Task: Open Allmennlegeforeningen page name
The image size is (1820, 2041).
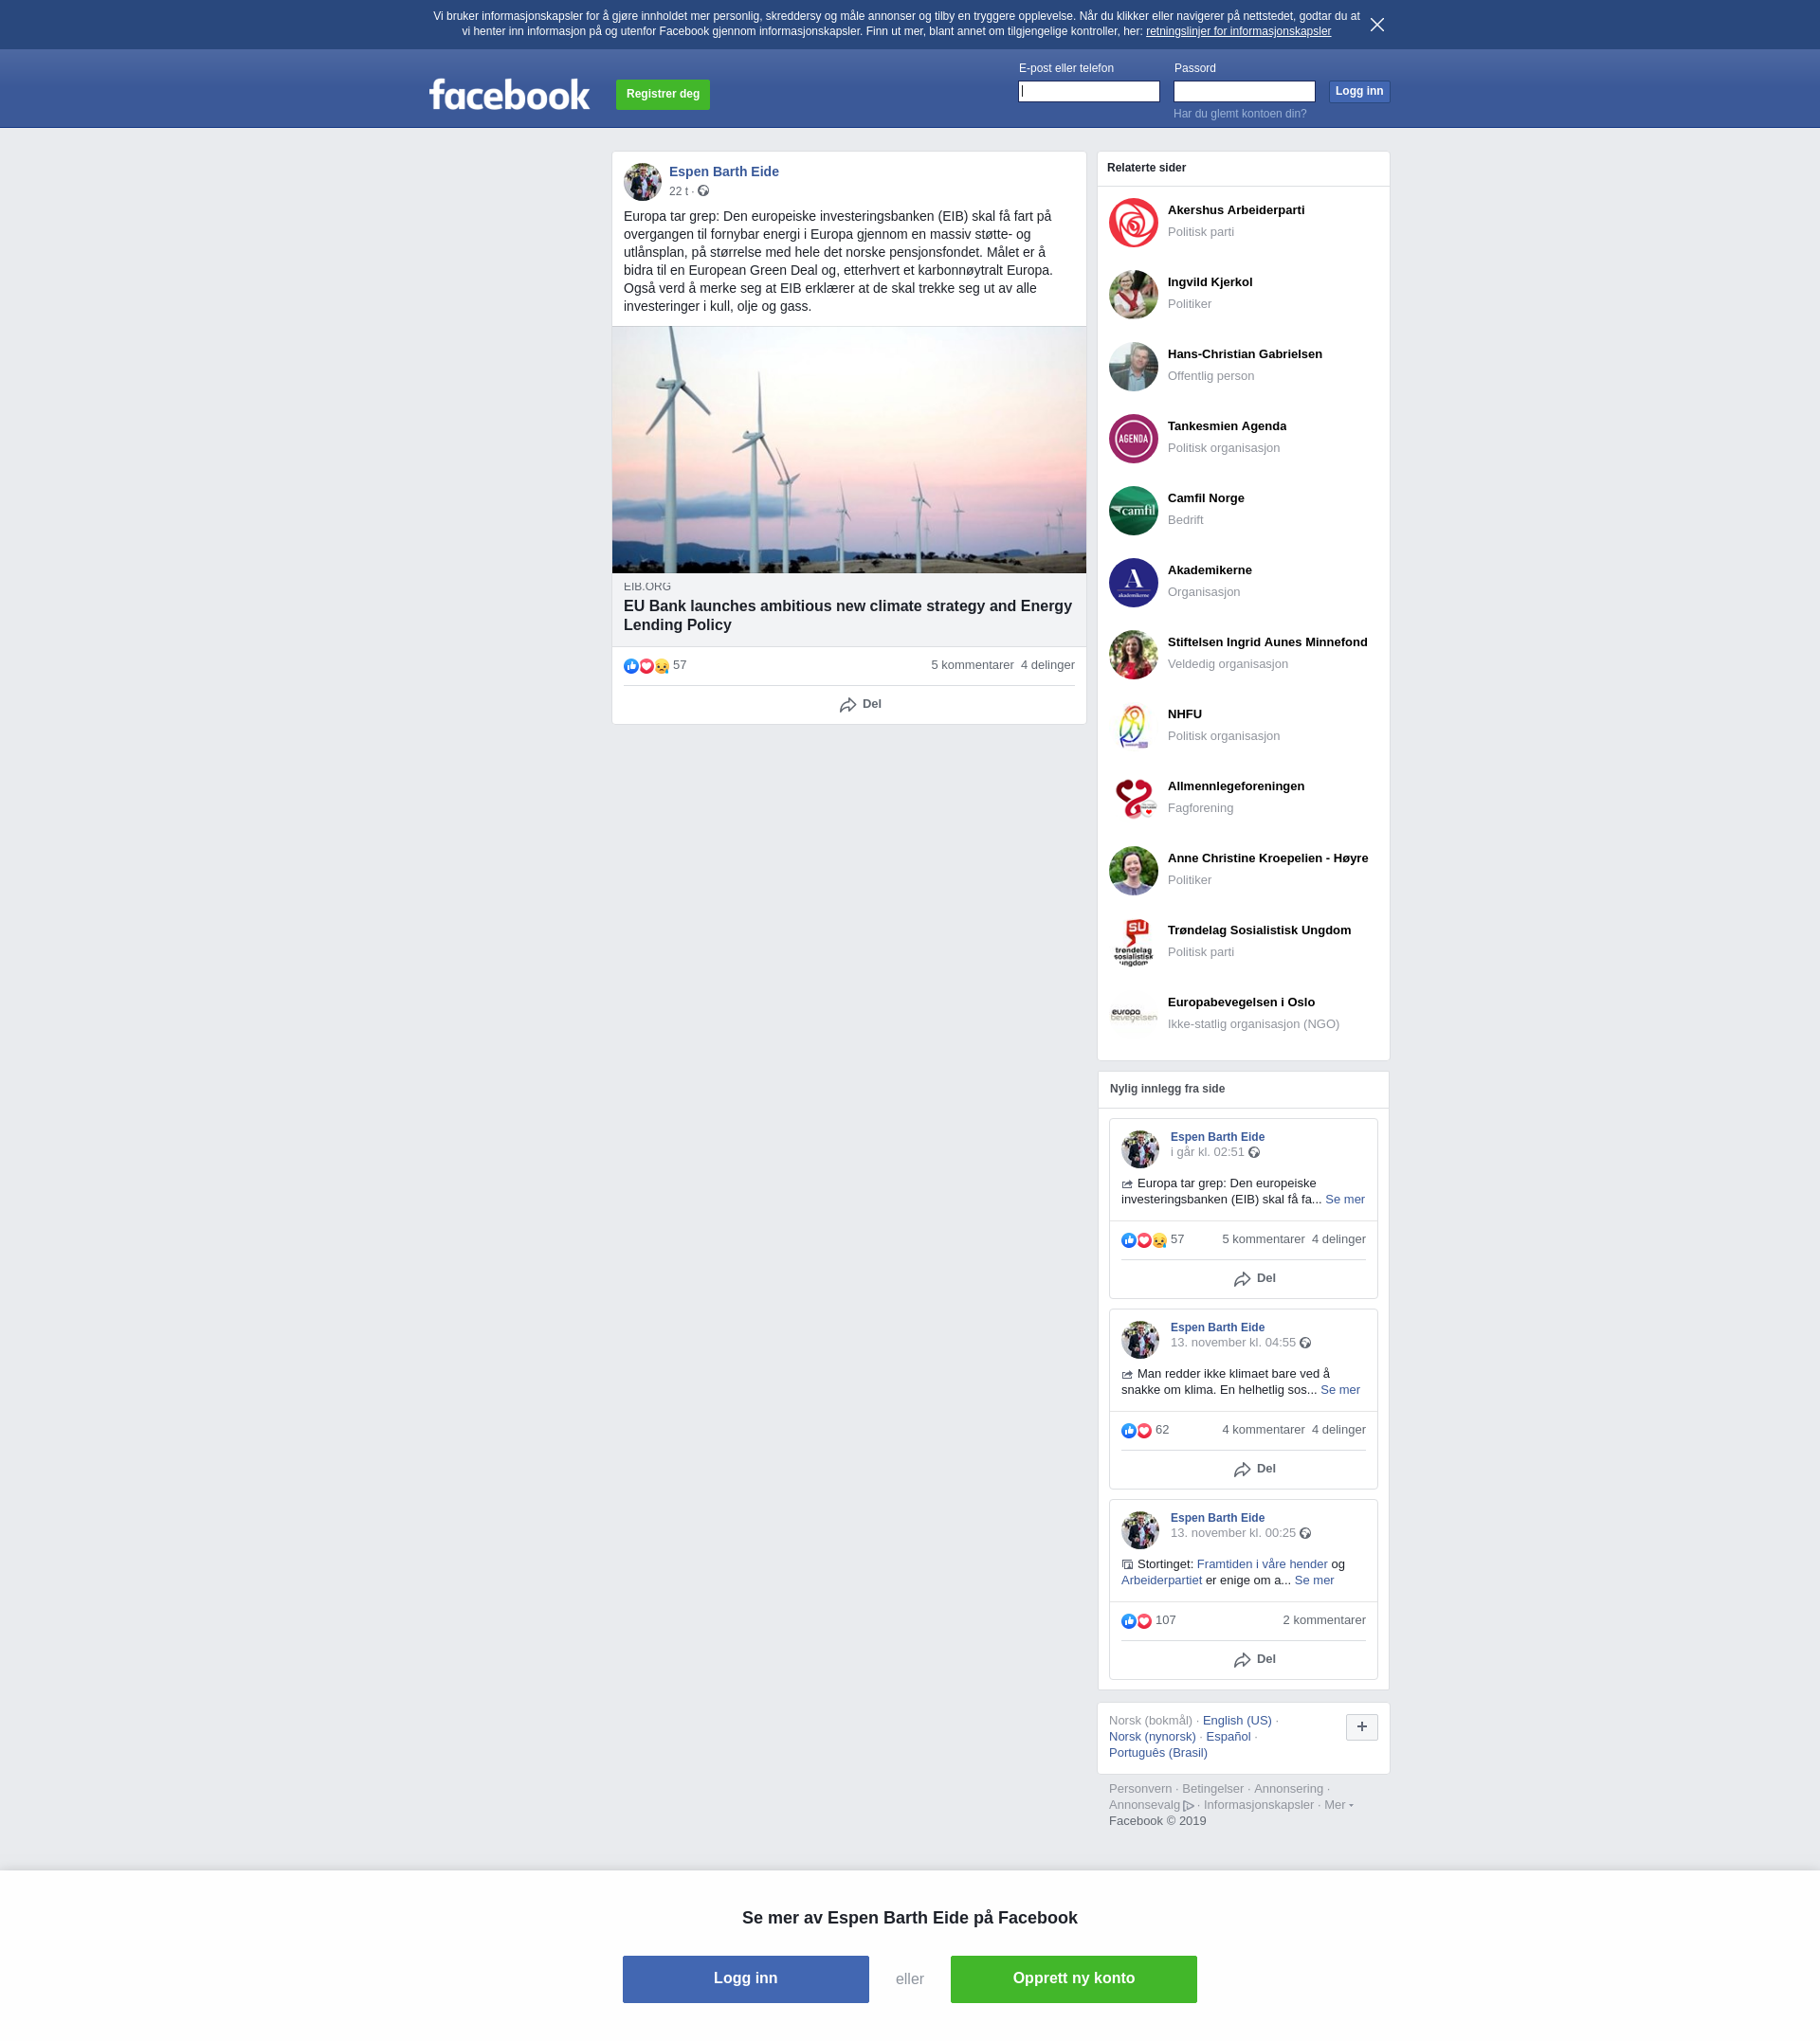Action: [x=1235, y=786]
